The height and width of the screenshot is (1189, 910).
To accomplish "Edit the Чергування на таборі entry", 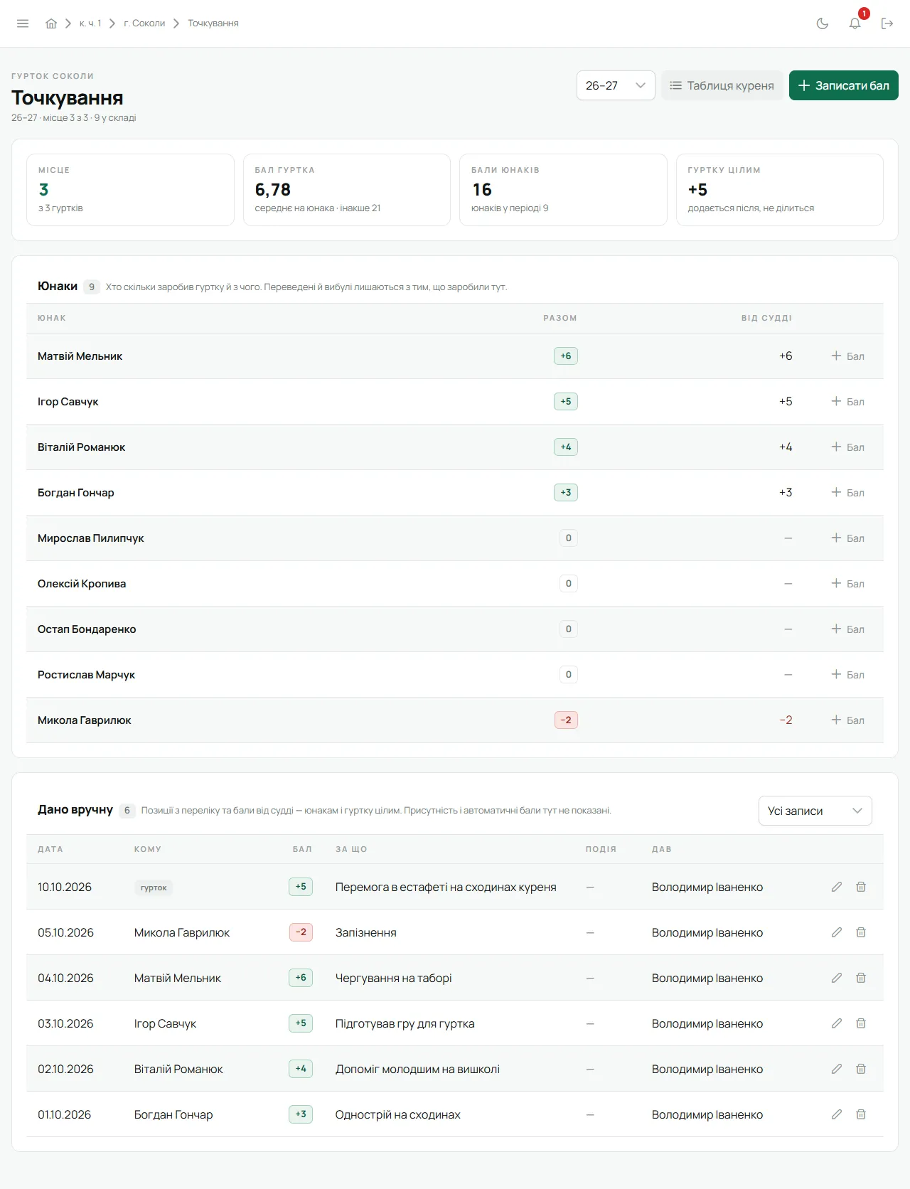I will click(x=837, y=978).
